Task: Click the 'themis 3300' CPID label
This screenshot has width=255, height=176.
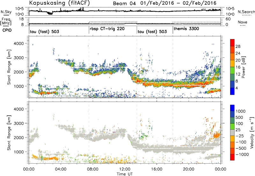Action: tap(186, 29)
